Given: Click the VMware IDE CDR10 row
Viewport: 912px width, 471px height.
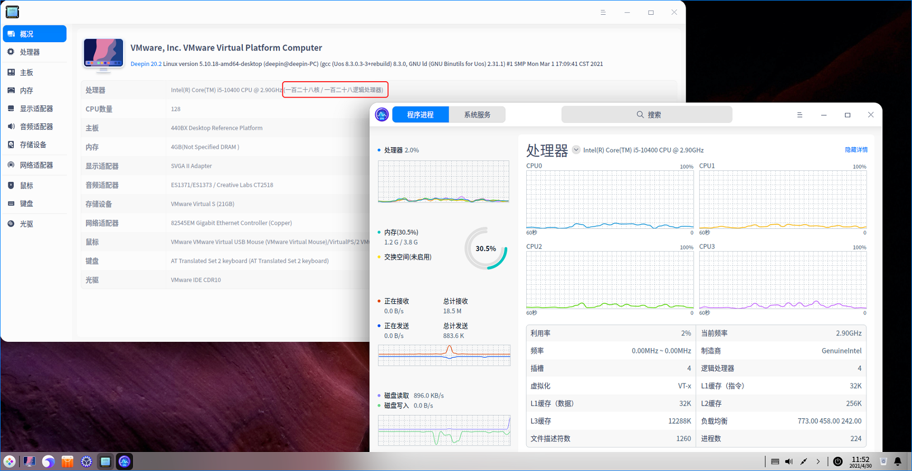Looking at the screenshot, I should tap(226, 280).
